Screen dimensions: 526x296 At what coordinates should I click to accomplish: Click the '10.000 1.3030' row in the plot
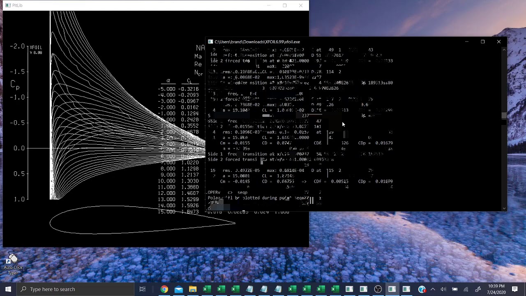(178, 181)
